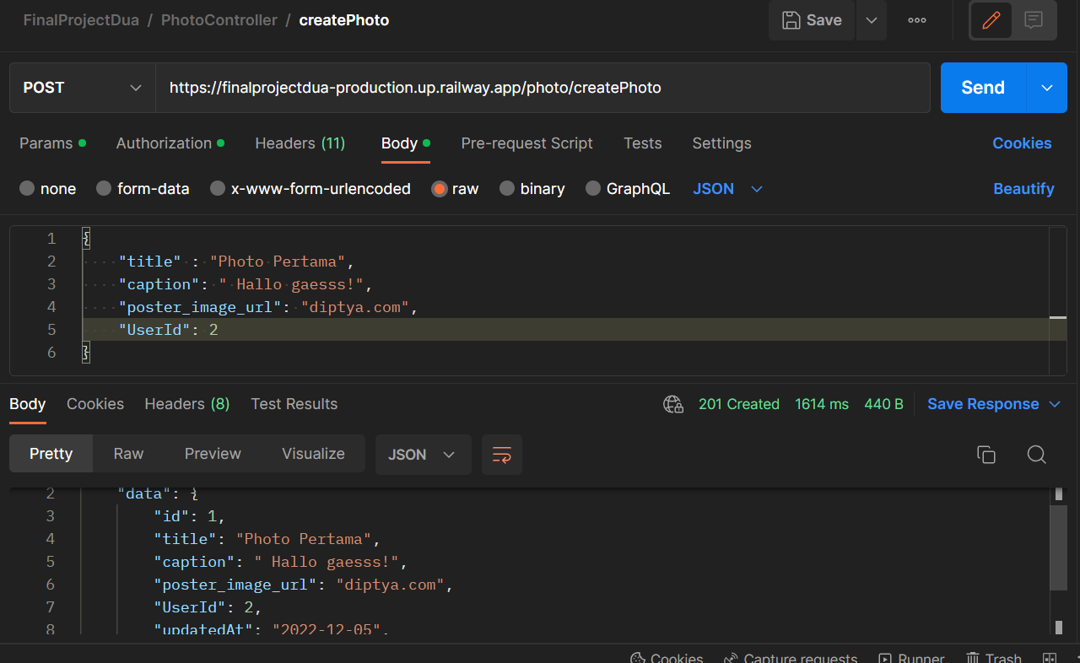Image resolution: width=1080 pixels, height=663 pixels.
Task: Expand the Save options arrow
Action: pyautogui.click(x=872, y=20)
